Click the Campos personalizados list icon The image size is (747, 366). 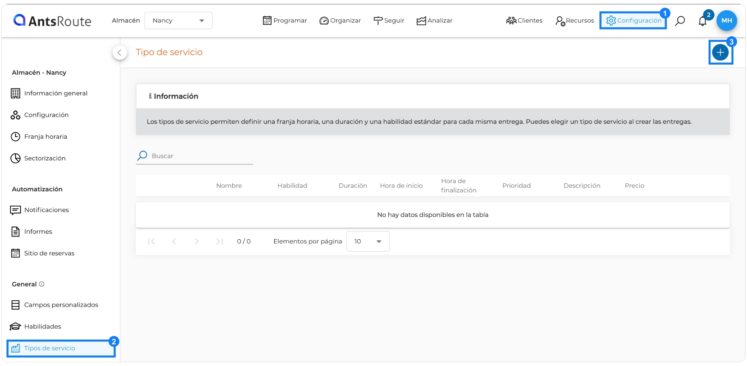pos(15,305)
